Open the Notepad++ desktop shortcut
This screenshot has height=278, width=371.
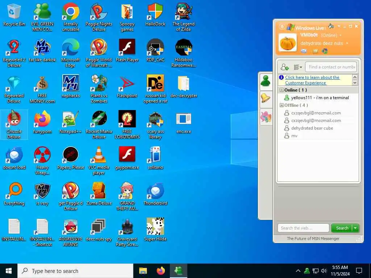[71, 122]
